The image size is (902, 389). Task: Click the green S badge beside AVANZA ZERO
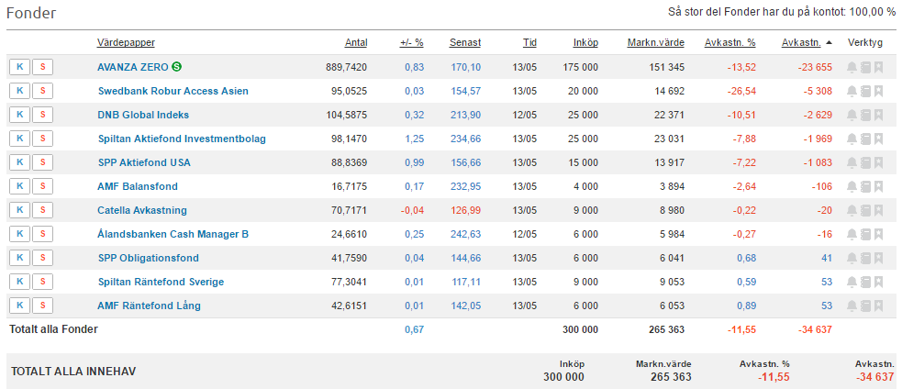(x=176, y=67)
